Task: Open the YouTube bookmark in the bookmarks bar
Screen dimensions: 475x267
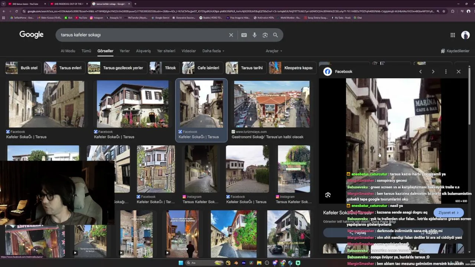Action: click(81, 17)
